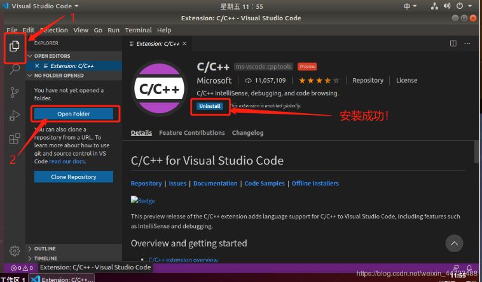This screenshot has height=282, width=482.
Task: Open the Issues link in readme
Action: click(177, 184)
